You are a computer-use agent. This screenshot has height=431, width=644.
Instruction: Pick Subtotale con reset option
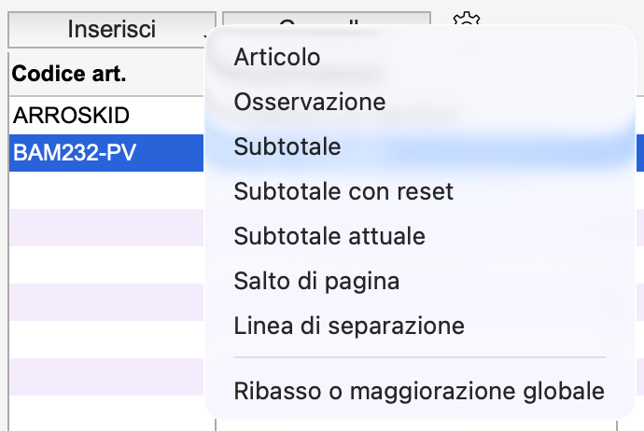[343, 192]
